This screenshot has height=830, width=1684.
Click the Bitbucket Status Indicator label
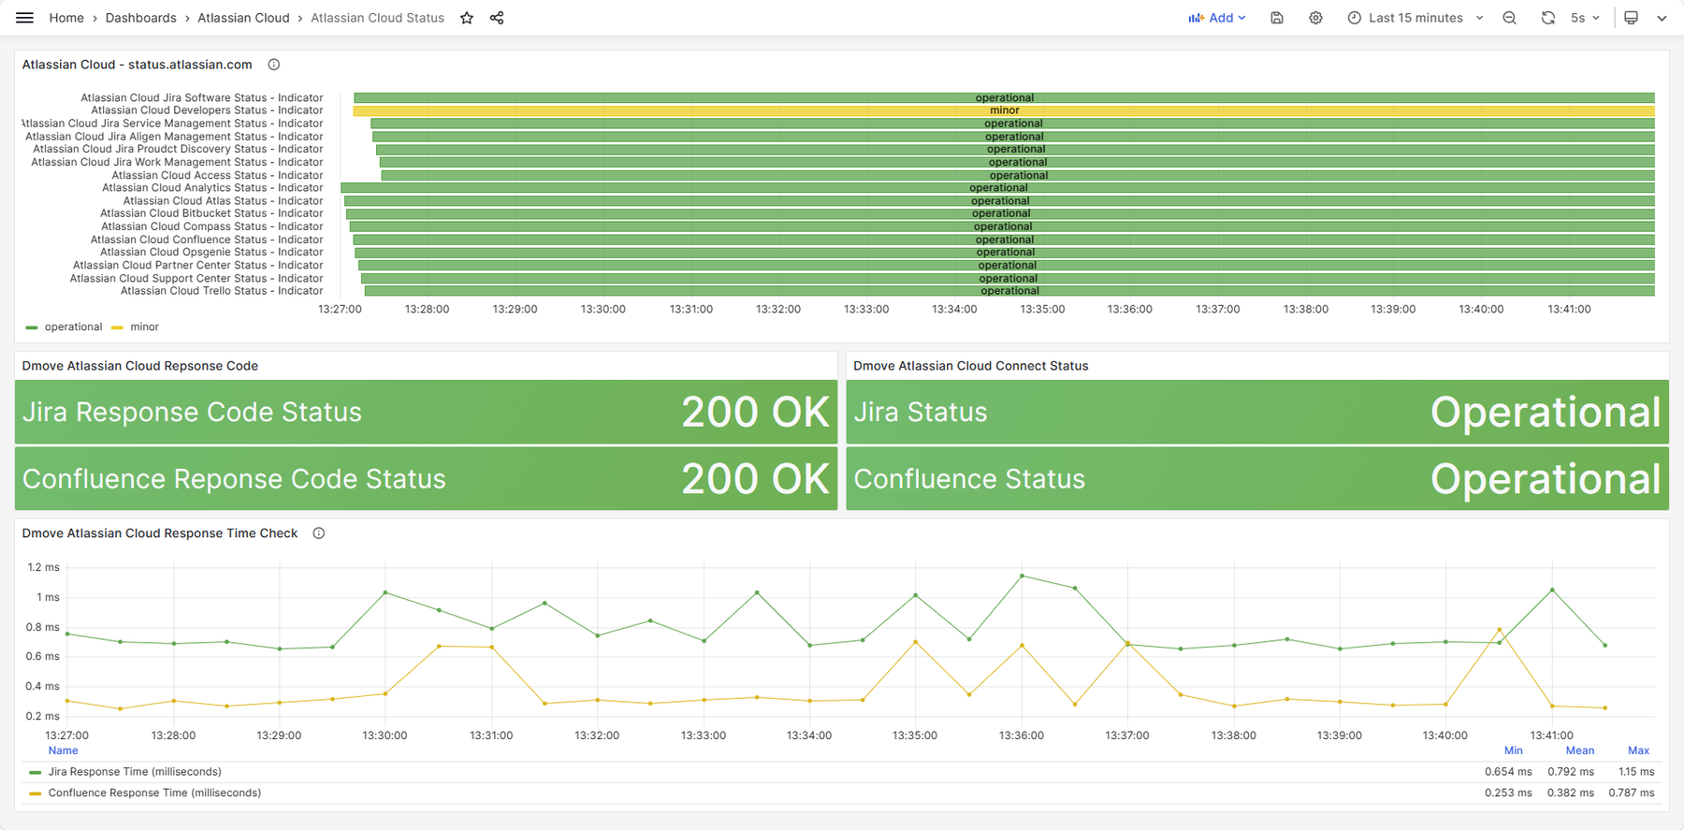point(212,213)
